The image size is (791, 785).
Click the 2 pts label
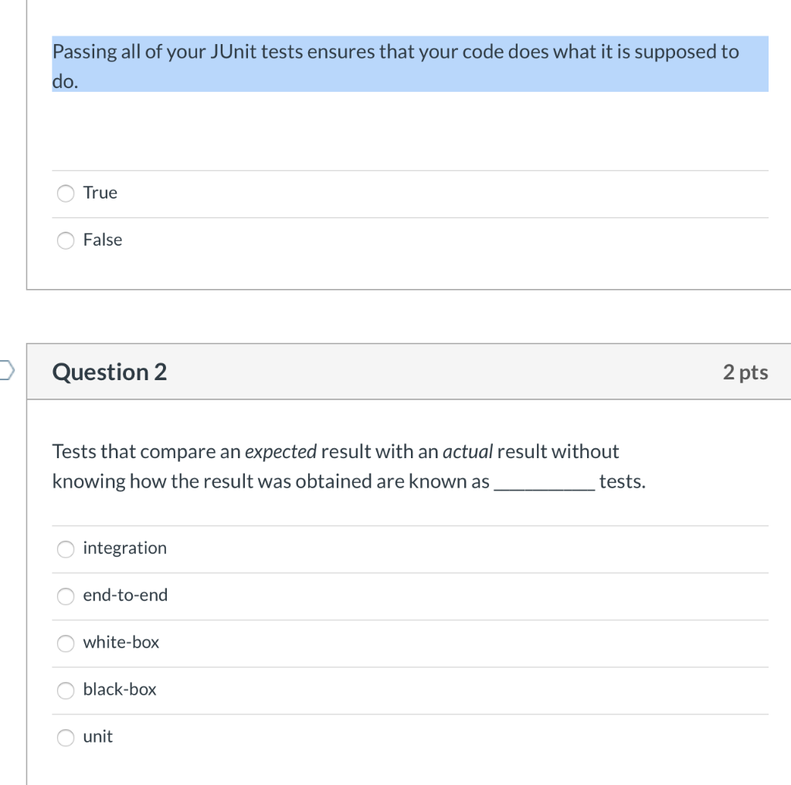tap(745, 372)
